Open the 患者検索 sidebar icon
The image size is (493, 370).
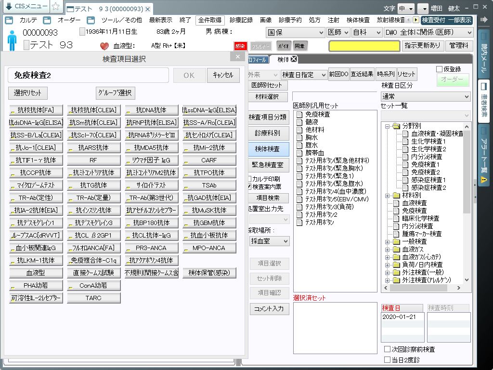[x=484, y=86]
